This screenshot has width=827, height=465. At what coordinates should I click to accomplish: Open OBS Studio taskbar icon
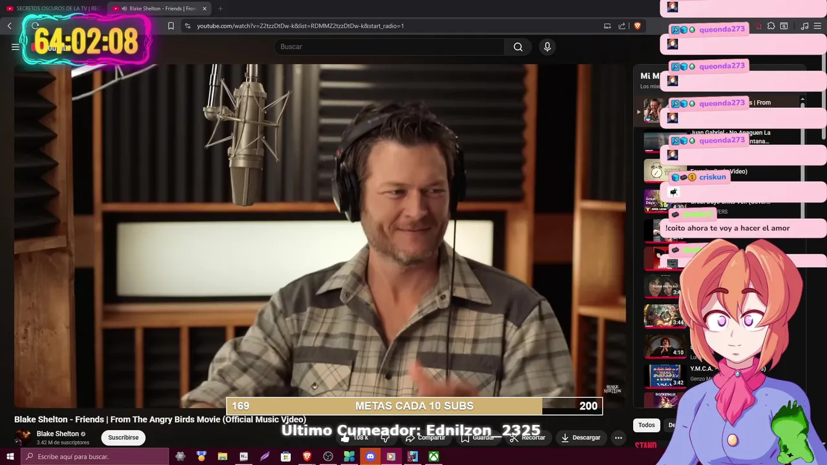pos(328,457)
